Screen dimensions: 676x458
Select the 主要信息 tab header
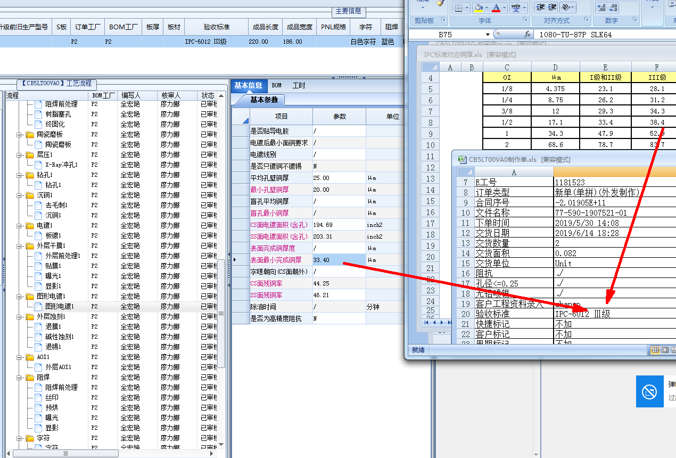tap(349, 11)
